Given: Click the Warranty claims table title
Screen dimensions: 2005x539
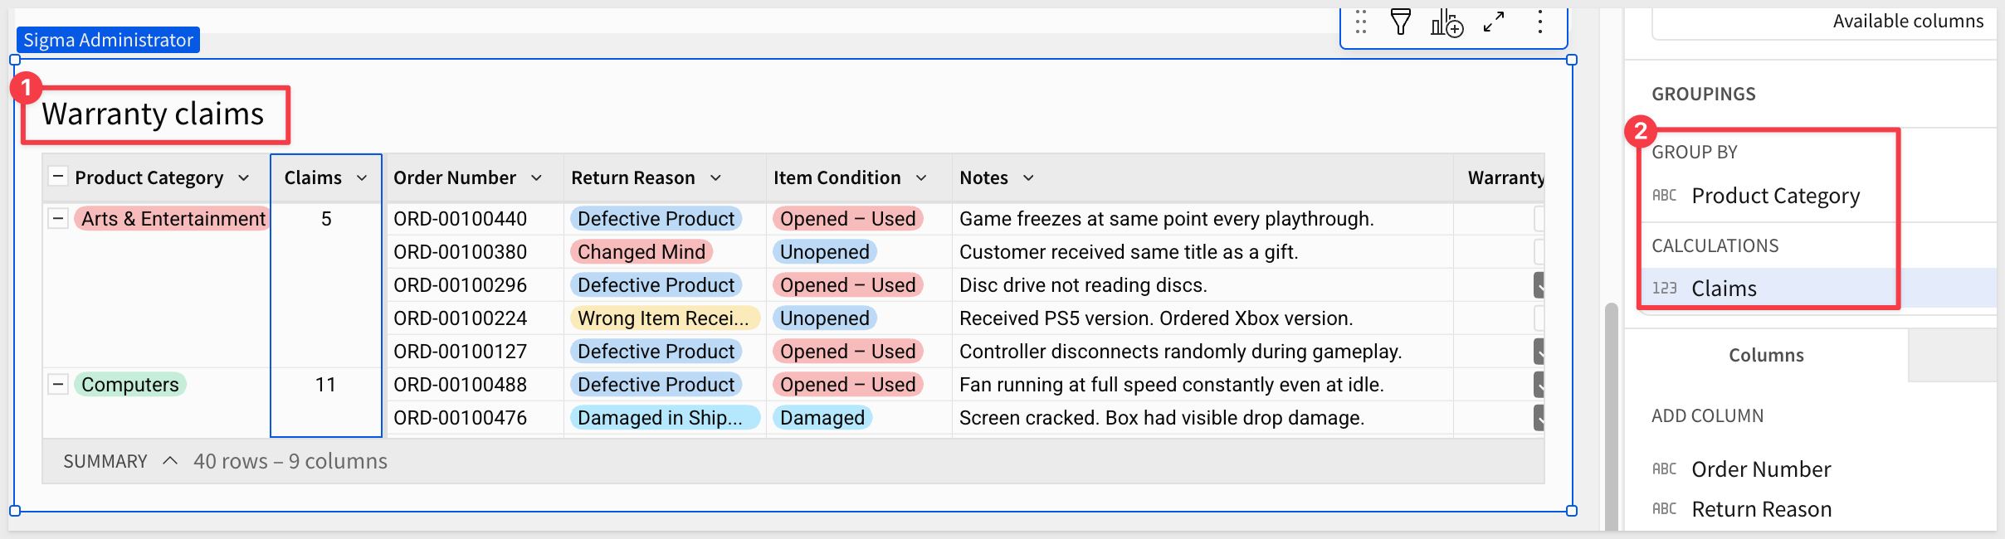Looking at the screenshot, I should [154, 114].
